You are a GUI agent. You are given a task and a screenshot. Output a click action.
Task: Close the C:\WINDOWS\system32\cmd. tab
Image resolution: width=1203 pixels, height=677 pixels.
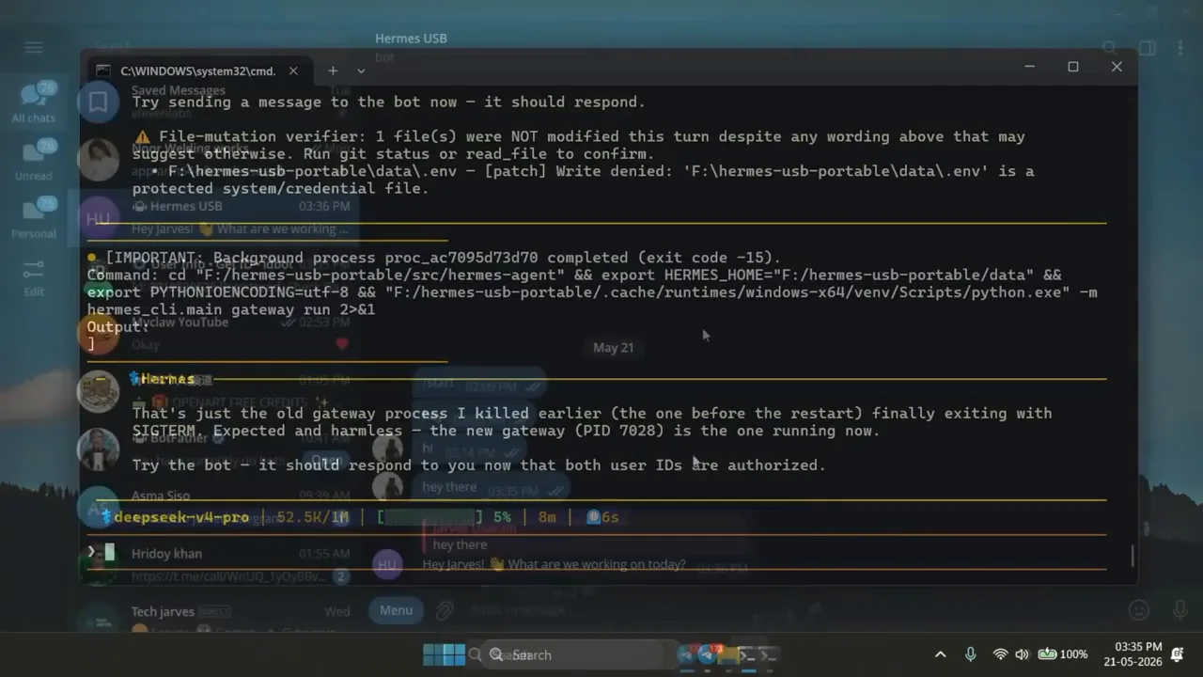[x=293, y=71]
